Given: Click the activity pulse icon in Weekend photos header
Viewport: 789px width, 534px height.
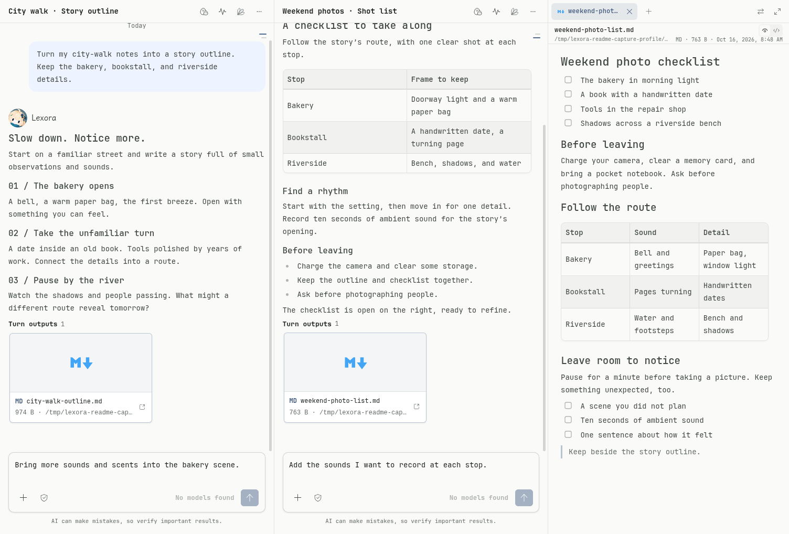Looking at the screenshot, I should (x=496, y=12).
